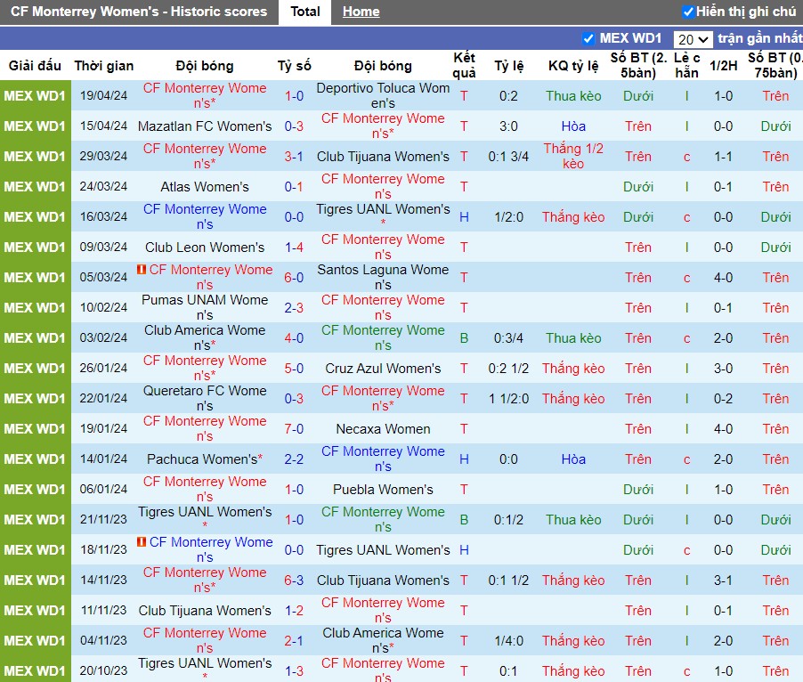Click the 3-1 score versus Club Tijuana
The height and width of the screenshot is (682, 803).
click(x=294, y=156)
